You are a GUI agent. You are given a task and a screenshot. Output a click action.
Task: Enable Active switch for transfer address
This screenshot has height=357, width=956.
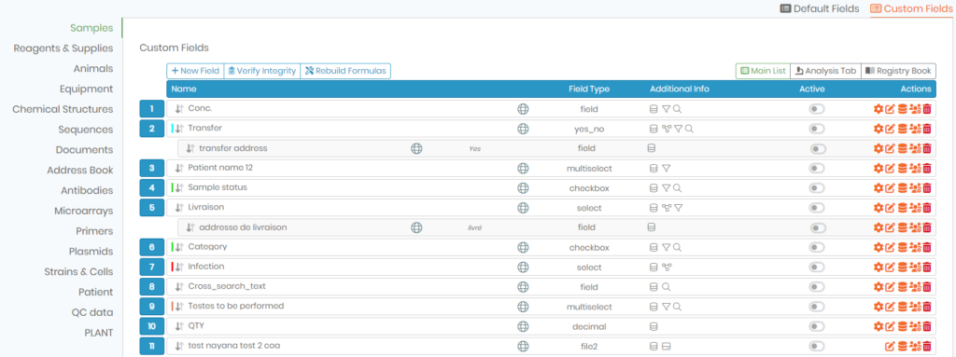coord(818,148)
